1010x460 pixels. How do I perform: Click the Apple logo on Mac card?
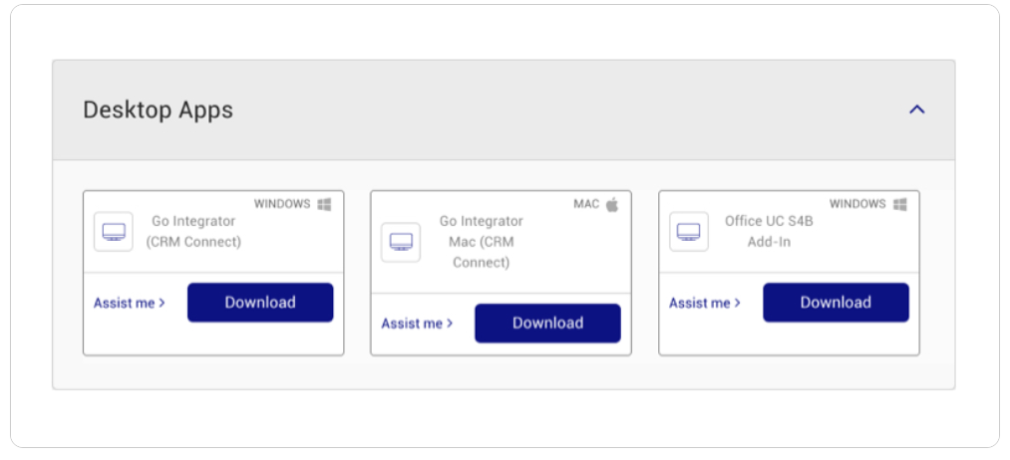(612, 204)
